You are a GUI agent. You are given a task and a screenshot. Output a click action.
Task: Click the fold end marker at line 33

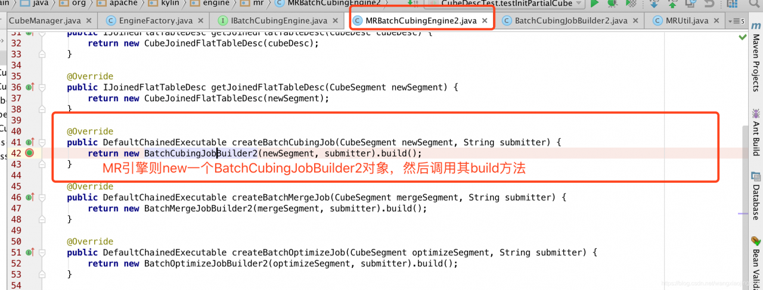(42, 54)
